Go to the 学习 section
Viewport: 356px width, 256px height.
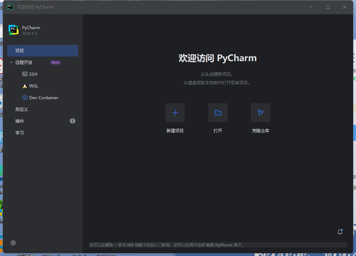click(20, 133)
